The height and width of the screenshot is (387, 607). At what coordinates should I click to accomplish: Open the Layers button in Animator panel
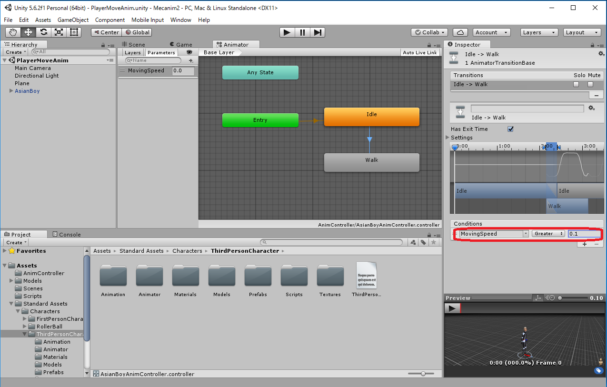(x=132, y=52)
